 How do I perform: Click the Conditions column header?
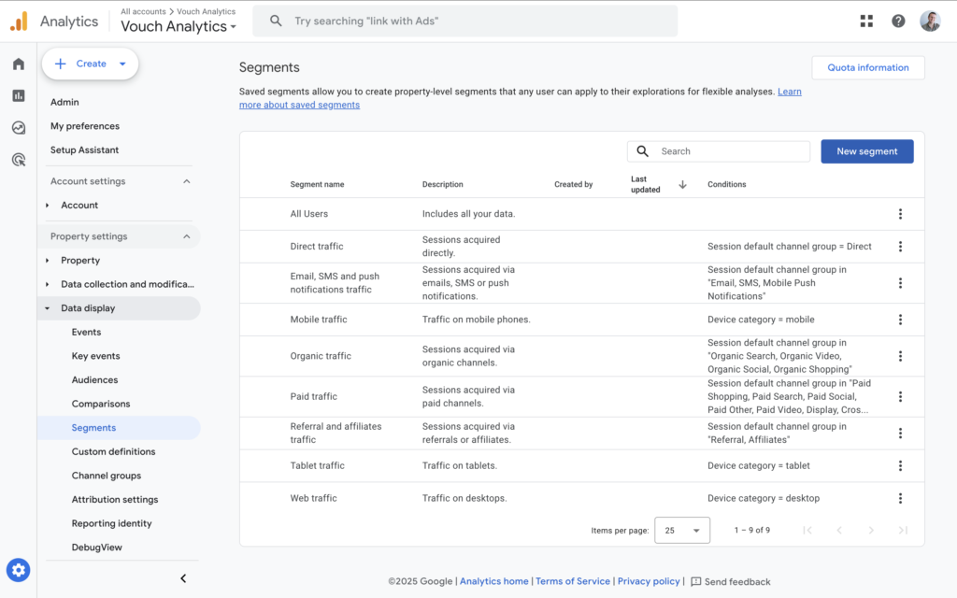click(x=726, y=184)
